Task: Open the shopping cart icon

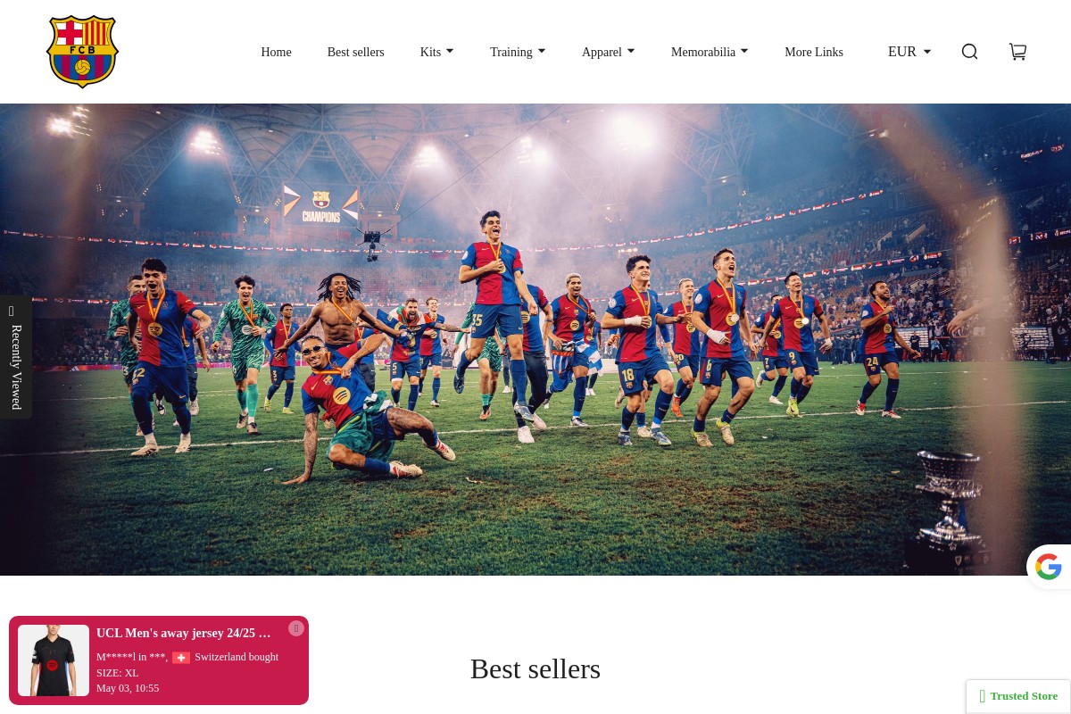Action: [1017, 52]
